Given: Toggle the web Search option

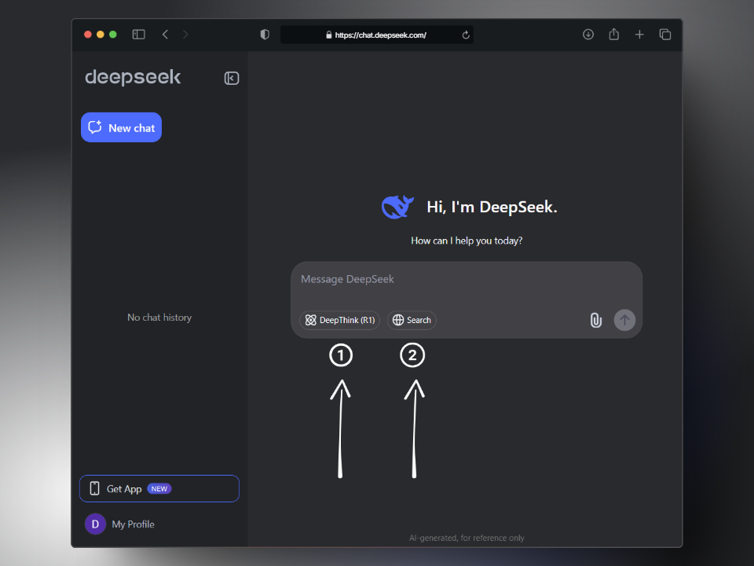Looking at the screenshot, I should pos(412,320).
